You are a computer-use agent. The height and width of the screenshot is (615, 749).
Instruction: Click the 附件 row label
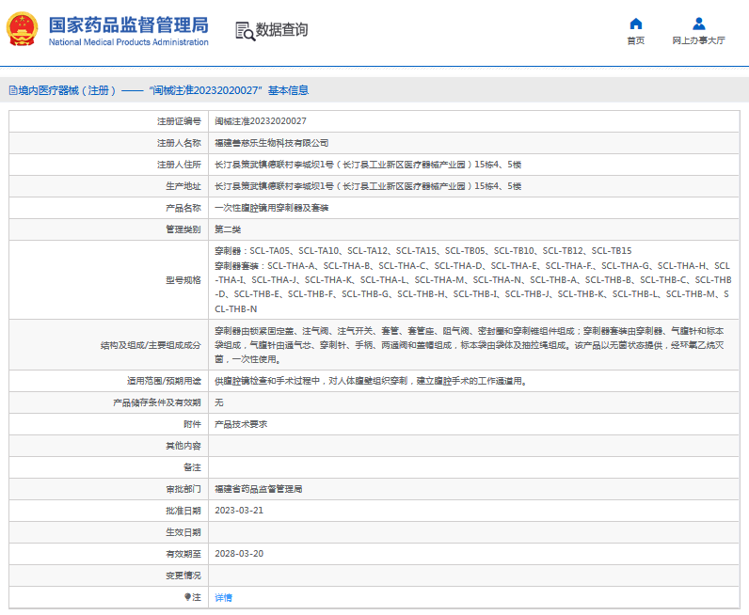[192, 424]
